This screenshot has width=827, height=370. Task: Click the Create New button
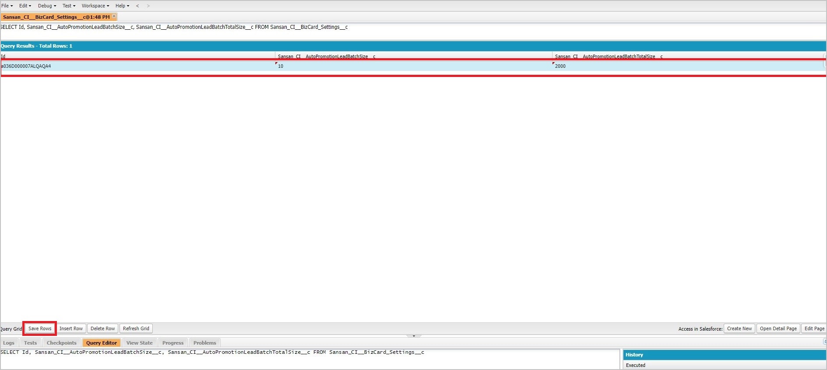click(x=739, y=328)
